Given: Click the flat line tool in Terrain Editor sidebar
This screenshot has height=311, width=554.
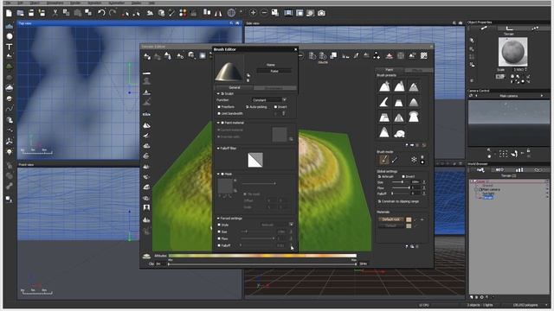Looking at the screenshot, I should click(x=146, y=73).
